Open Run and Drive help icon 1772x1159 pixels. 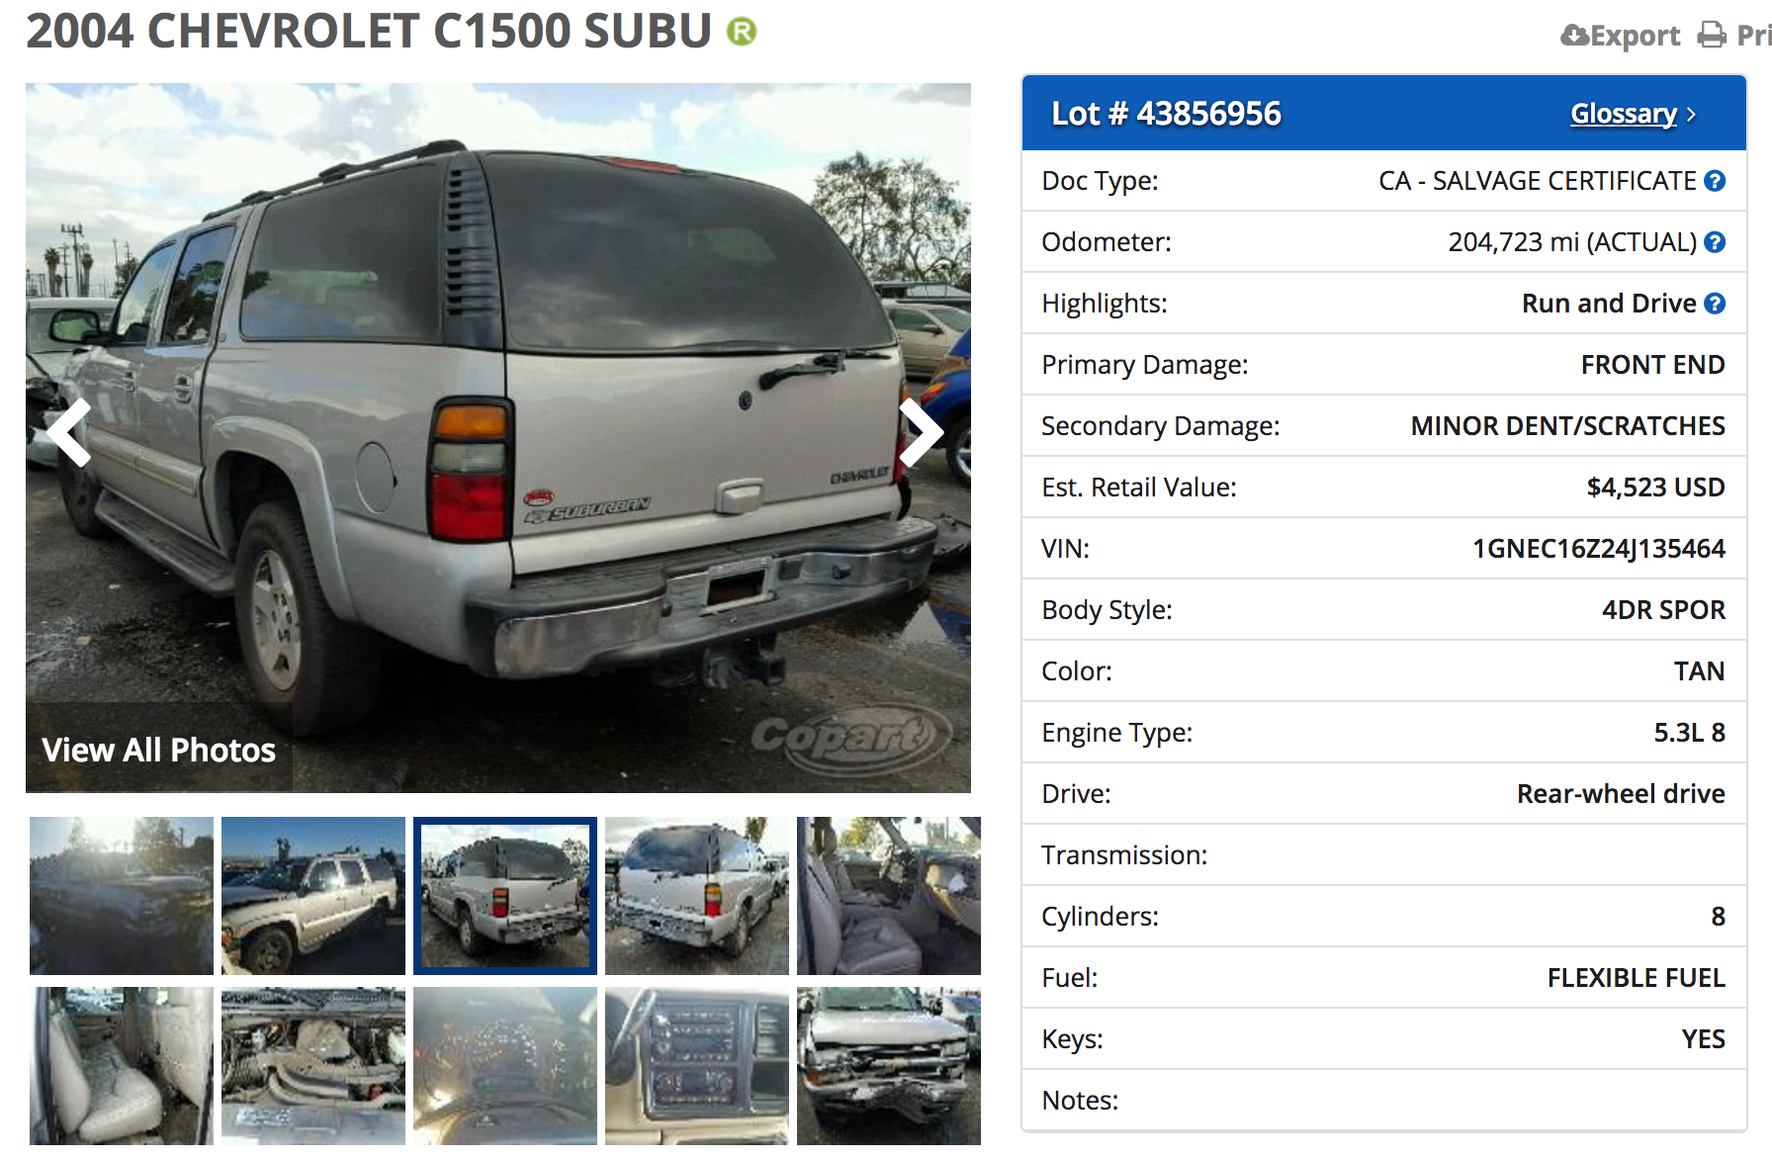click(x=1716, y=304)
